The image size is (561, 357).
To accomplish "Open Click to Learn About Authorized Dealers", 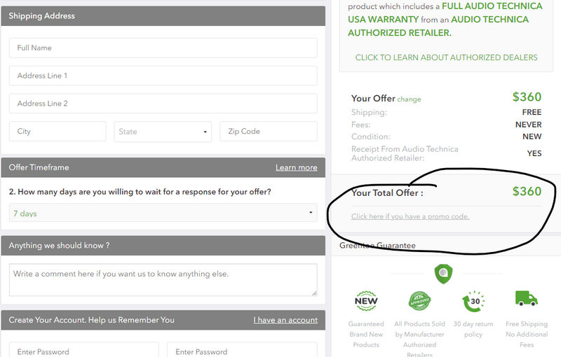I will 446,57.
